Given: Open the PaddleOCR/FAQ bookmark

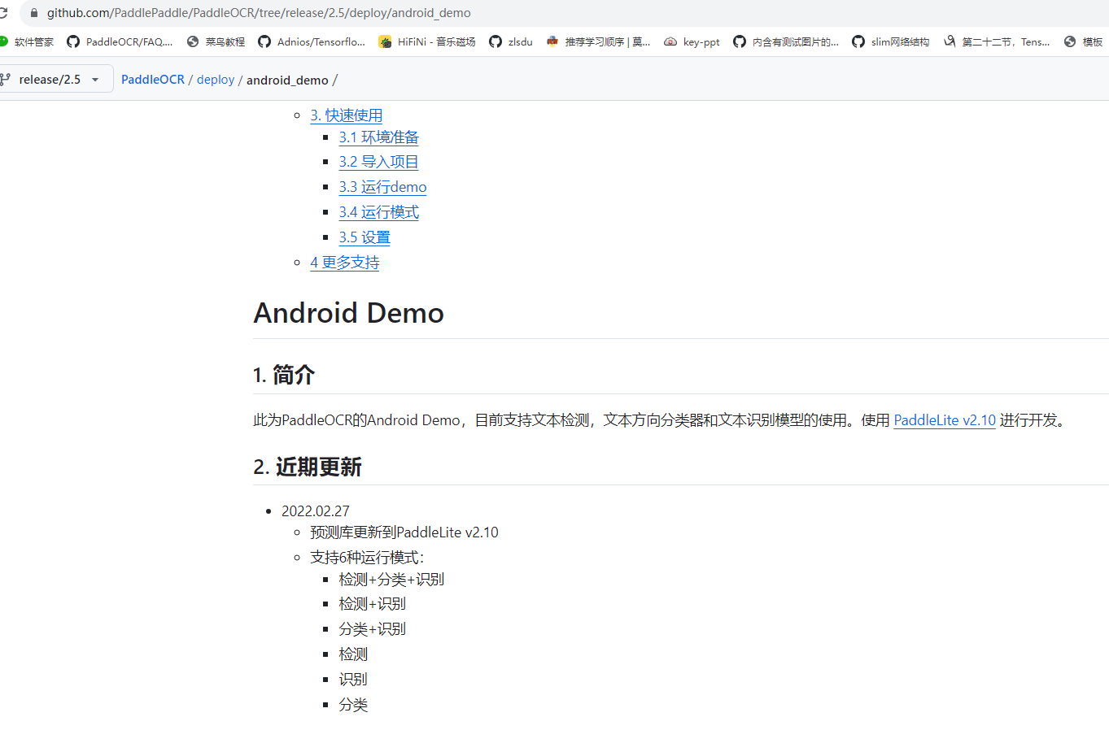Looking at the screenshot, I should click(120, 41).
